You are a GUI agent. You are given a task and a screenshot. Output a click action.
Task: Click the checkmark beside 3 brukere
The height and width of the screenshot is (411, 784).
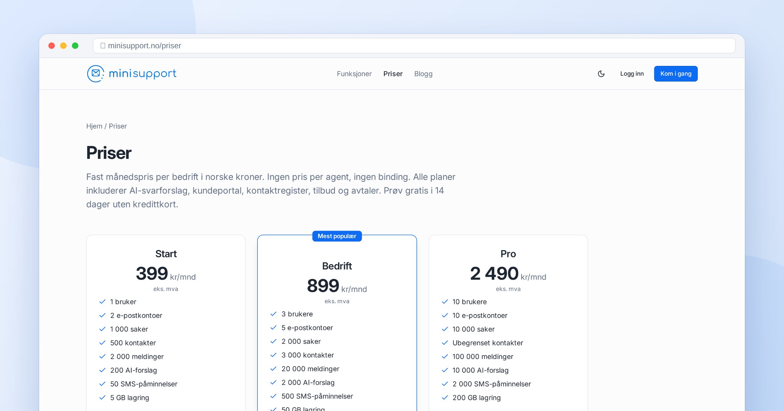(x=273, y=314)
